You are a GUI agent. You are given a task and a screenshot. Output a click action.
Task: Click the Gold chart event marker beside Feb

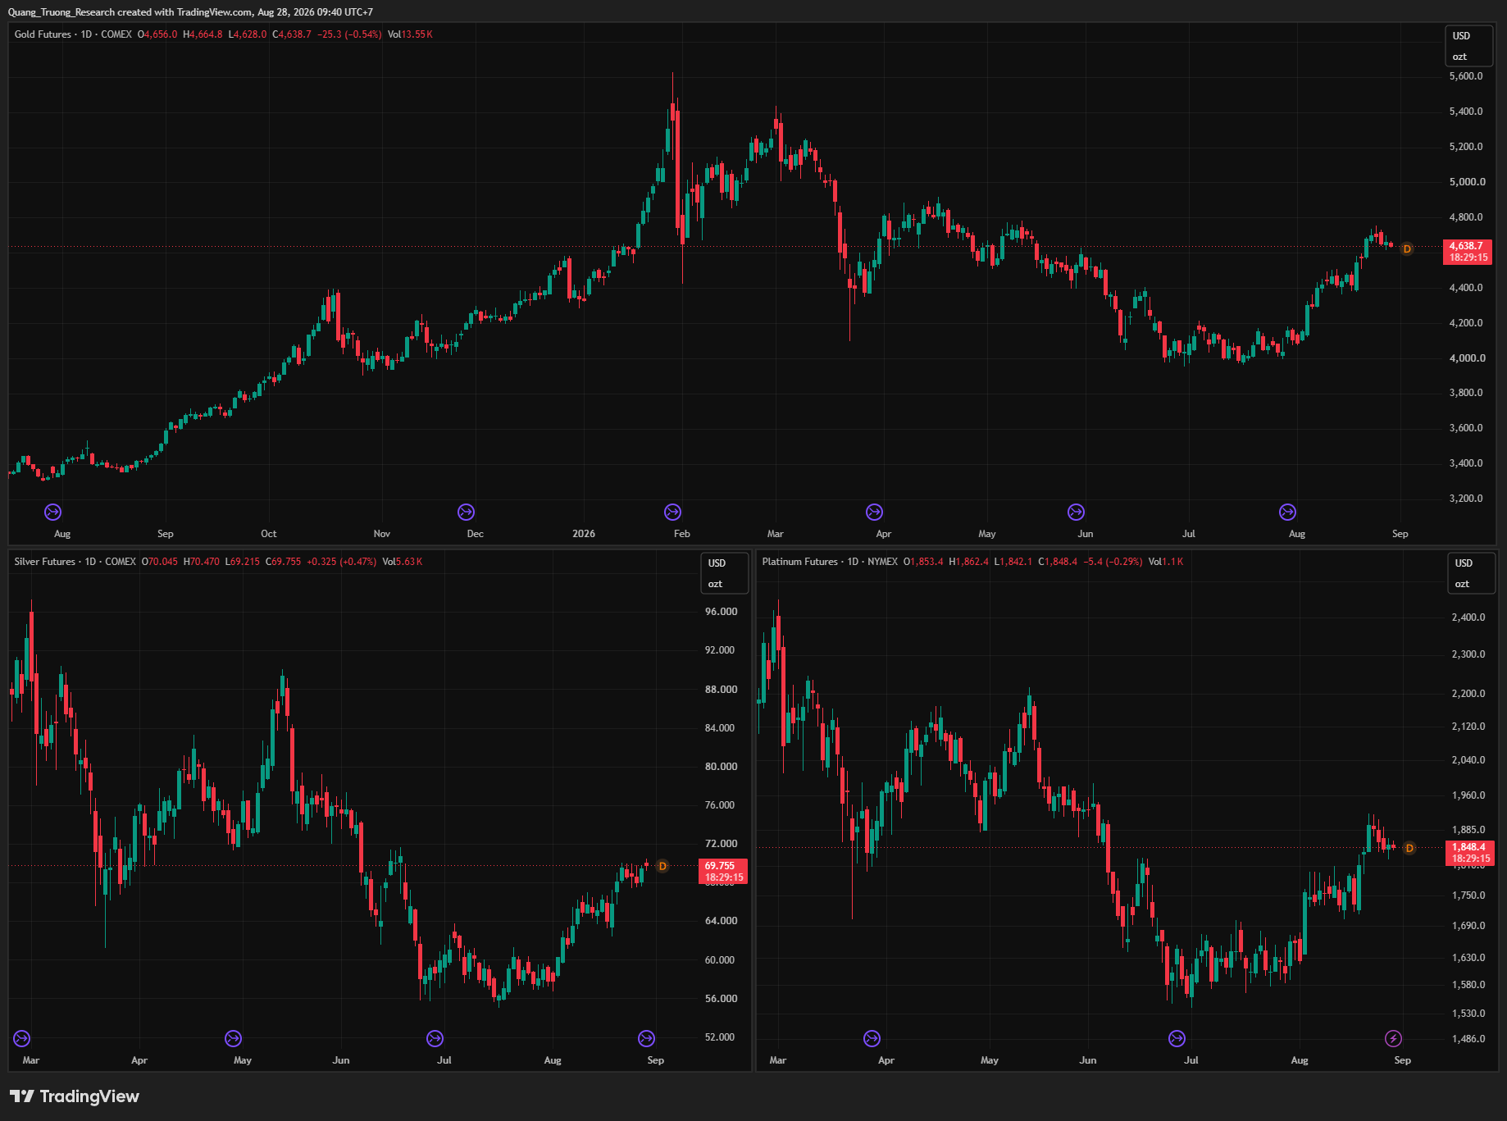672,513
